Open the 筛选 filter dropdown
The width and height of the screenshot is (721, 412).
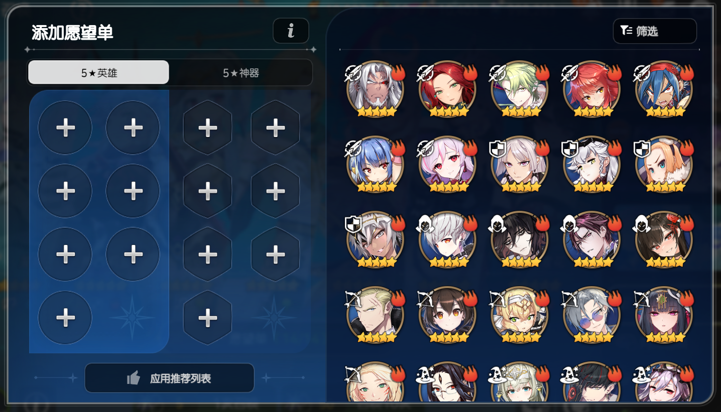[655, 31]
